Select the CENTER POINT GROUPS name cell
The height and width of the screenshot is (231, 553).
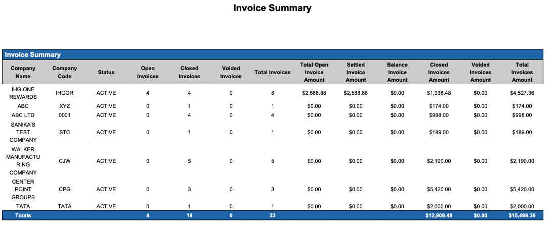pos(23,189)
